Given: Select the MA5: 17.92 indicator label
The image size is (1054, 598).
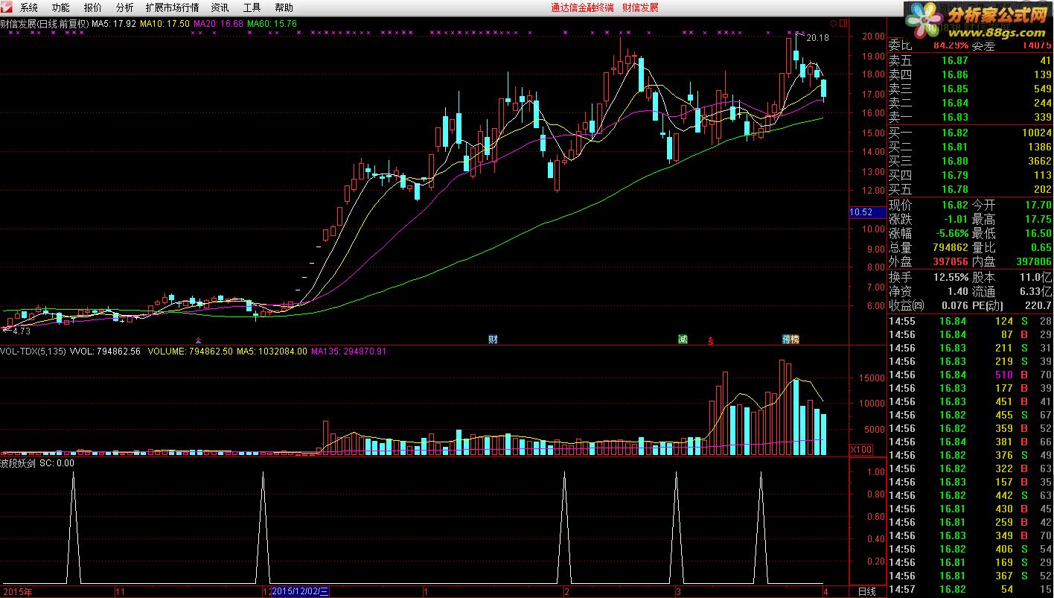Looking at the screenshot, I should click(x=114, y=24).
